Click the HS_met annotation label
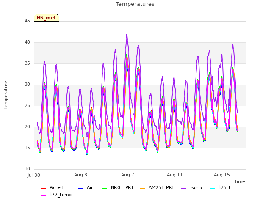Image resolution: width=271 pixels, height=203 pixels. coord(47,18)
